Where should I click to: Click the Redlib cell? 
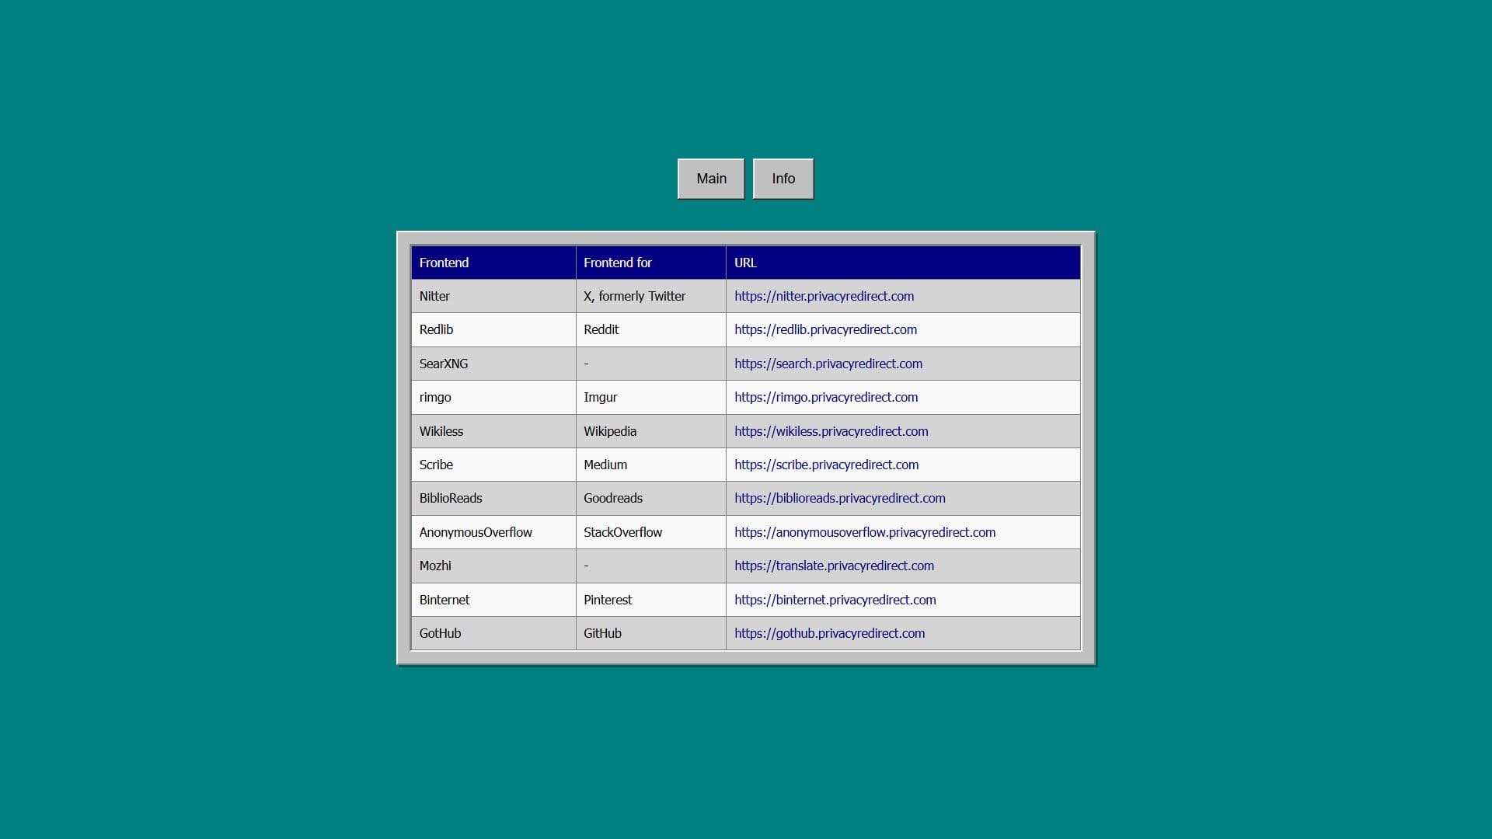pyautogui.click(x=493, y=329)
